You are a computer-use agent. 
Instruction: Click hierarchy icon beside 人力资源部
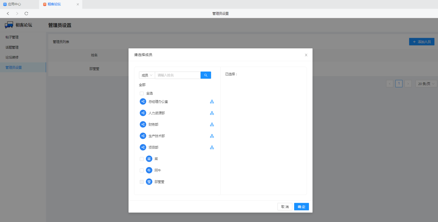pos(212,113)
